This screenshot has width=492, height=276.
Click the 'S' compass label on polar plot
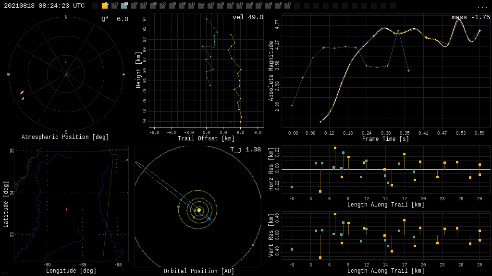[66, 132]
